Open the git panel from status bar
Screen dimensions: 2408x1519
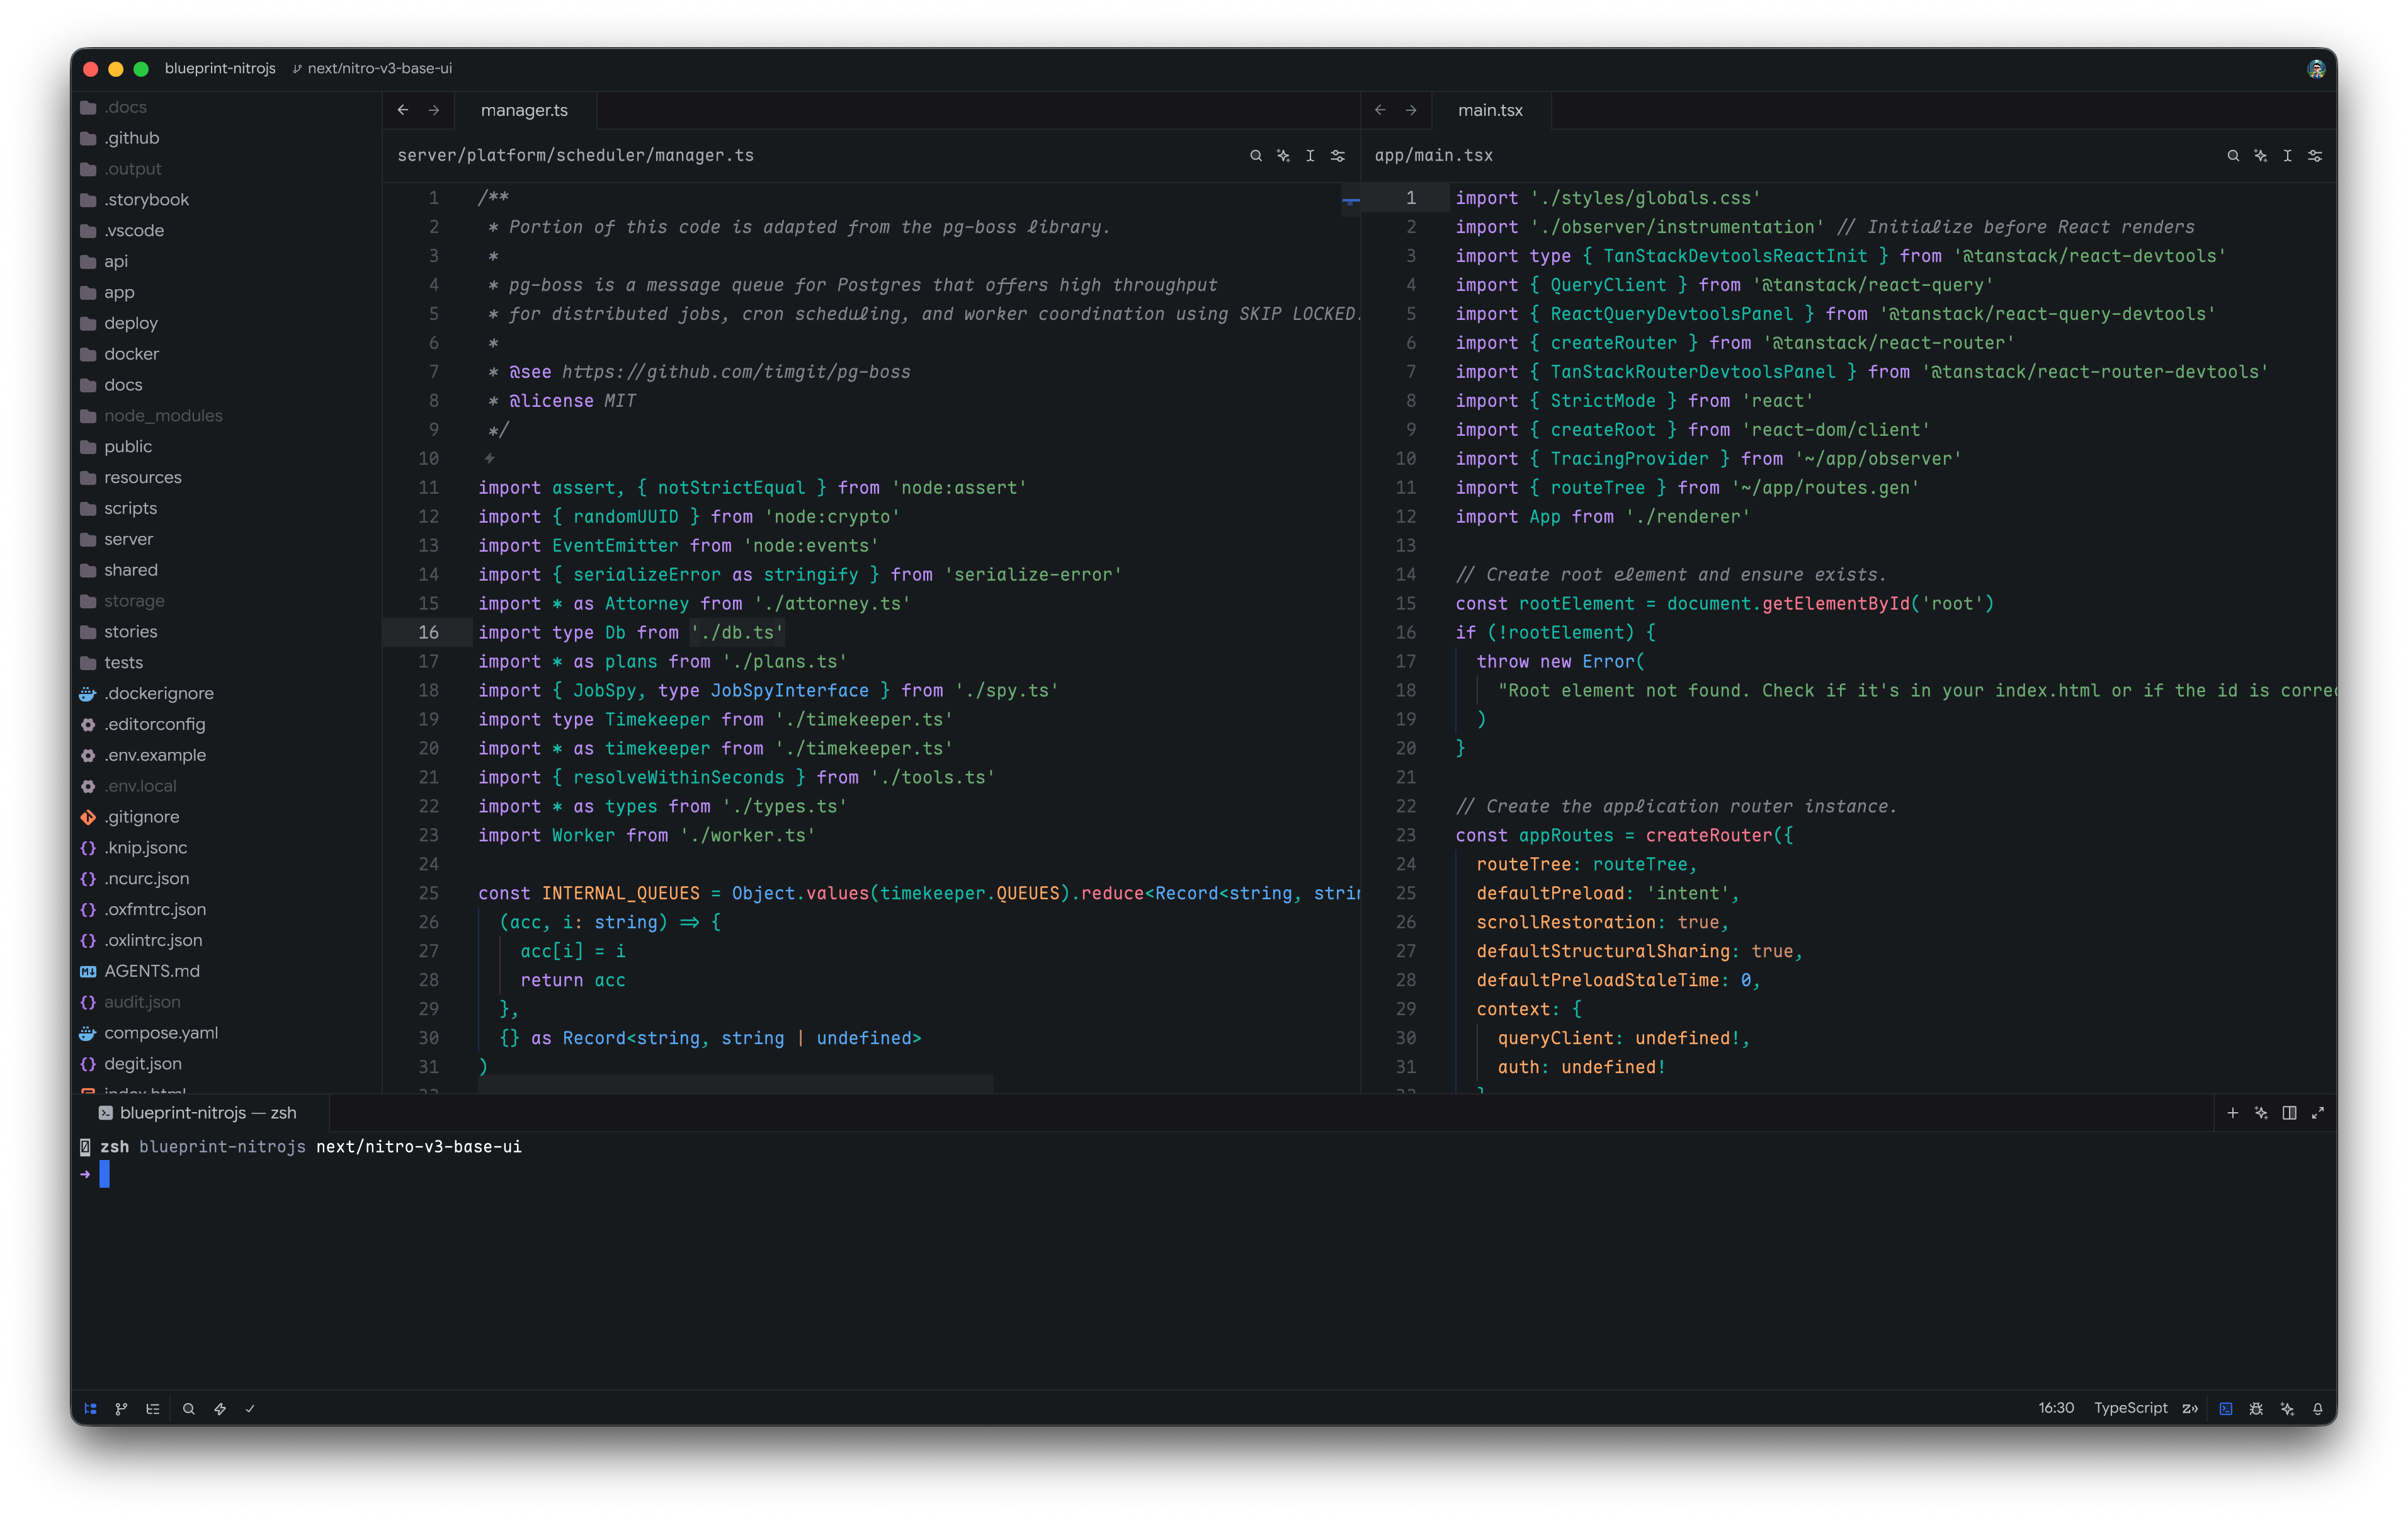[x=121, y=1408]
